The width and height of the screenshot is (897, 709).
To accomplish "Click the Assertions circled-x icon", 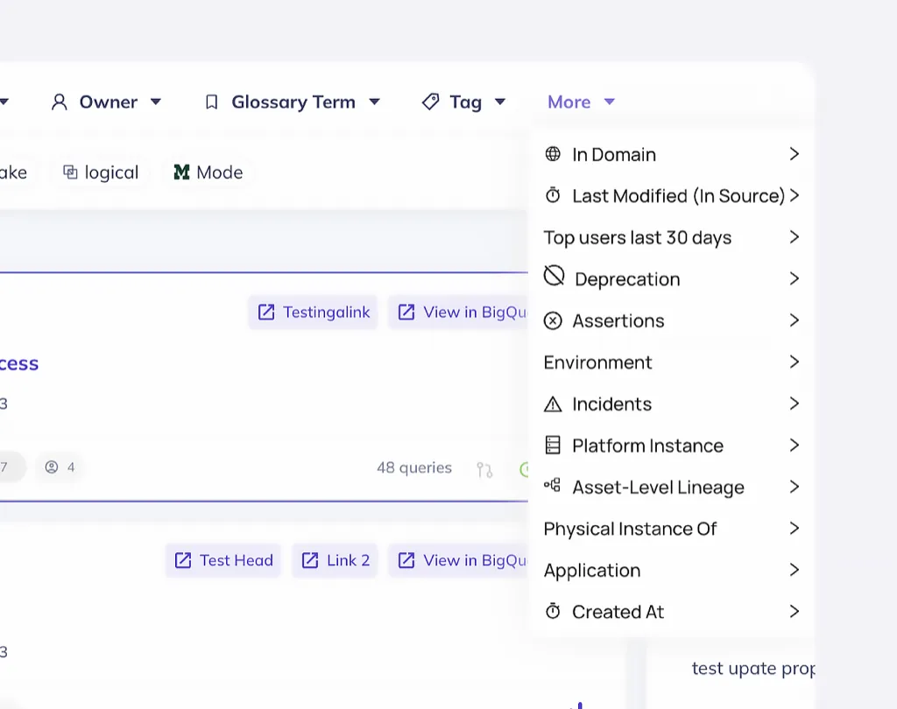I will tap(553, 321).
